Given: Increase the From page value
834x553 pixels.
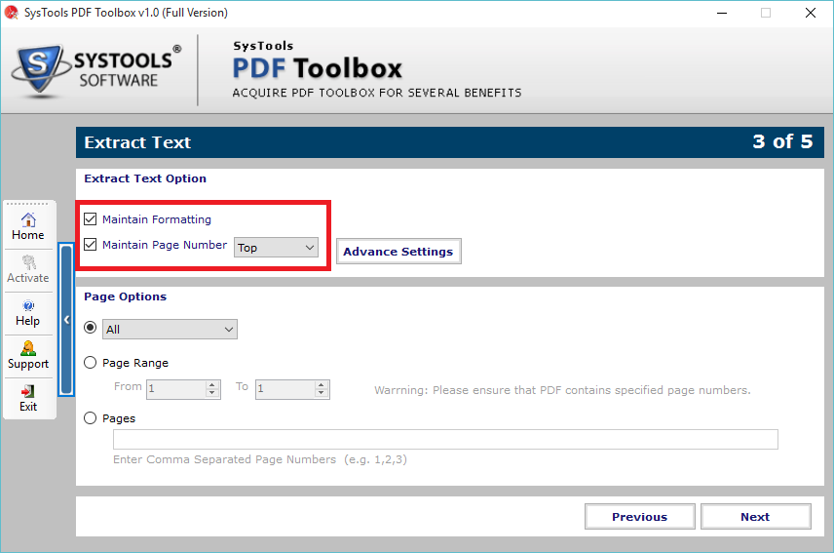Looking at the screenshot, I should tap(212, 385).
